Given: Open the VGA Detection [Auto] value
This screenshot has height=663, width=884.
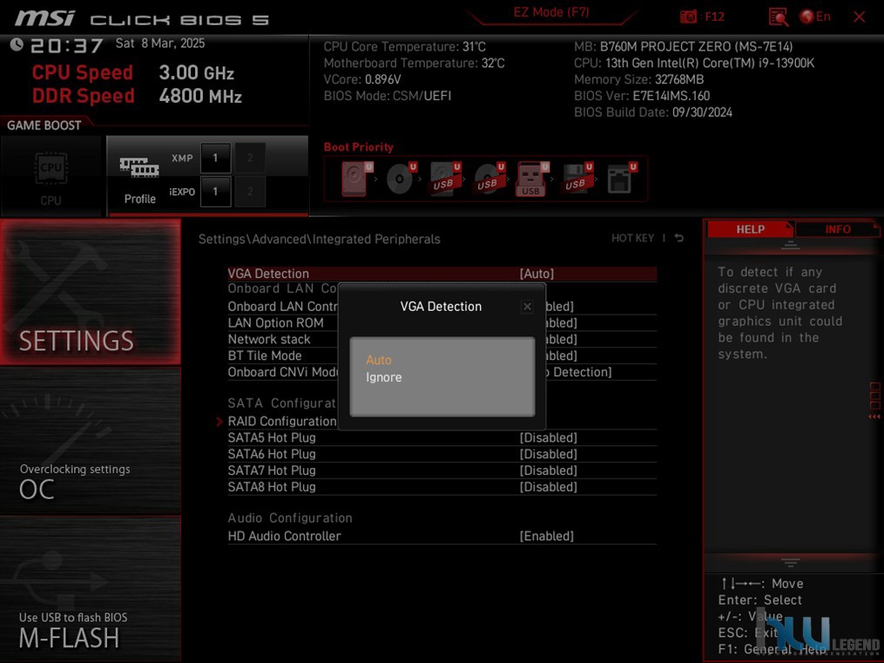Looking at the screenshot, I should pyautogui.click(x=536, y=274).
